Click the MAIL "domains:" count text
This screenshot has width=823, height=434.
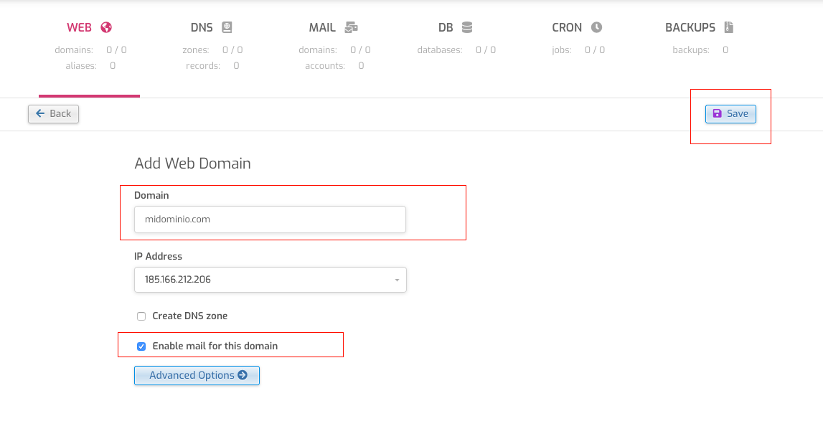coord(335,49)
